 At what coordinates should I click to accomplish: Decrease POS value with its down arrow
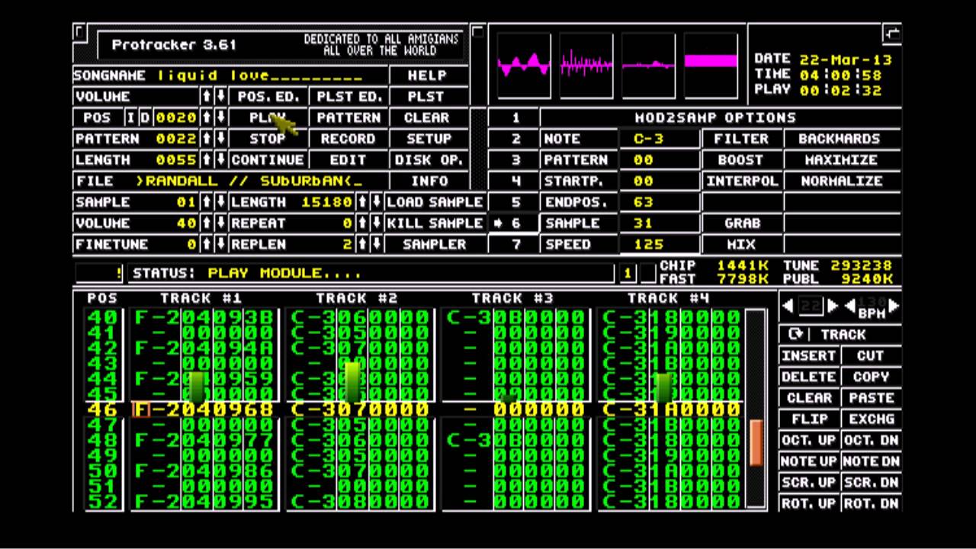coord(220,118)
